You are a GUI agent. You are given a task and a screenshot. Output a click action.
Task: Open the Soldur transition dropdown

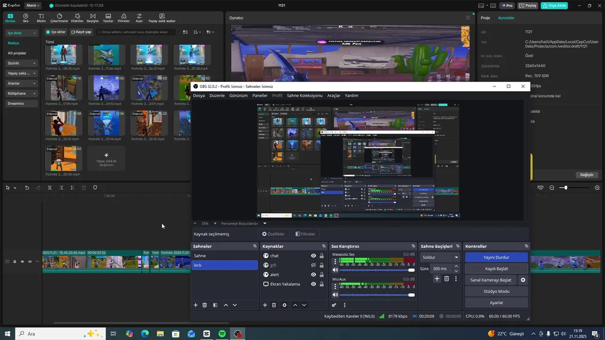[440, 257]
